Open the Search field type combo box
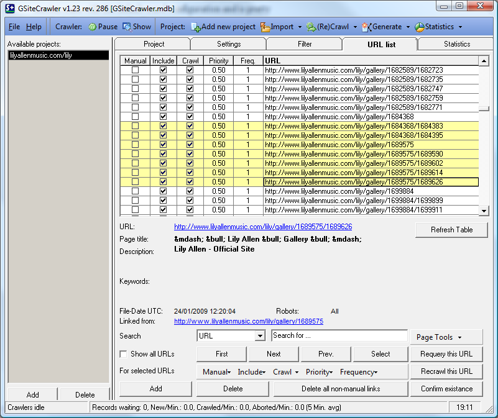The image size is (498, 418). point(261,336)
